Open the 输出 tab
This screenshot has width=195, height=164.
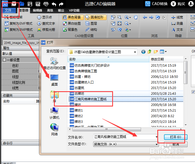pos(61,10)
